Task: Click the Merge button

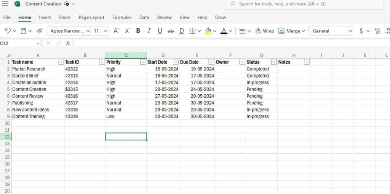Action: (291, 31)
